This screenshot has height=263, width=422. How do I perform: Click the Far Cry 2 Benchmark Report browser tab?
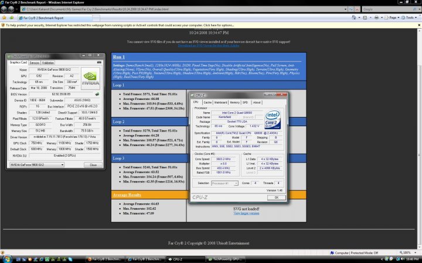coord(55,18)
